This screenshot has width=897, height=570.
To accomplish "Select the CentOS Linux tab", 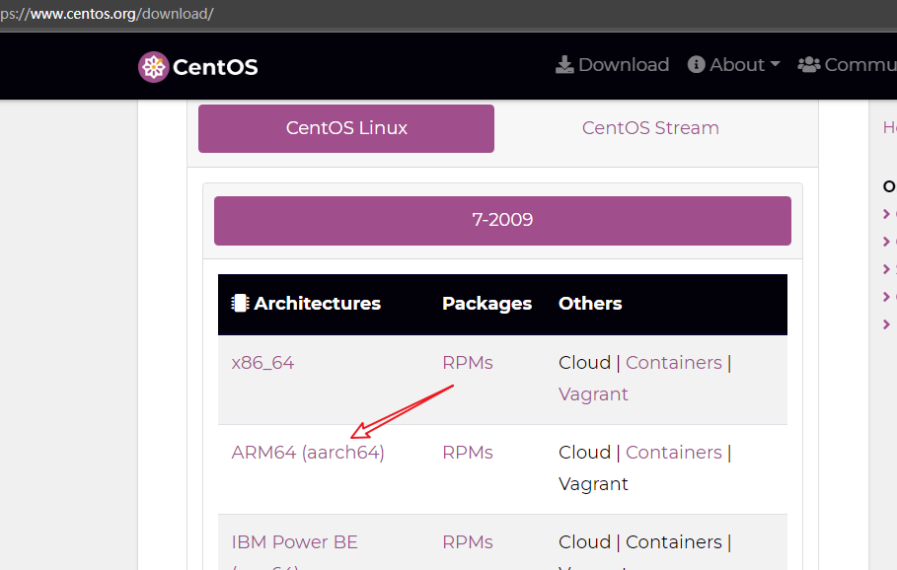I will coord(346,128).
